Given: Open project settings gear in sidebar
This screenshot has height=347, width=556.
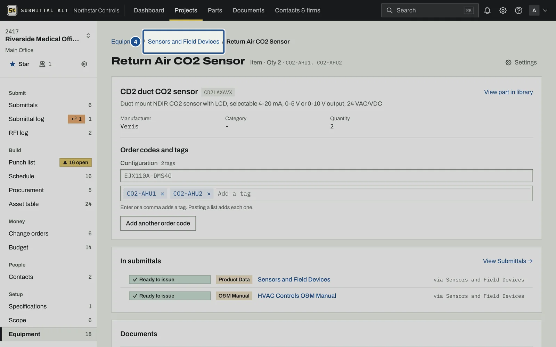Looking at the screenshot, I should 84,64.
